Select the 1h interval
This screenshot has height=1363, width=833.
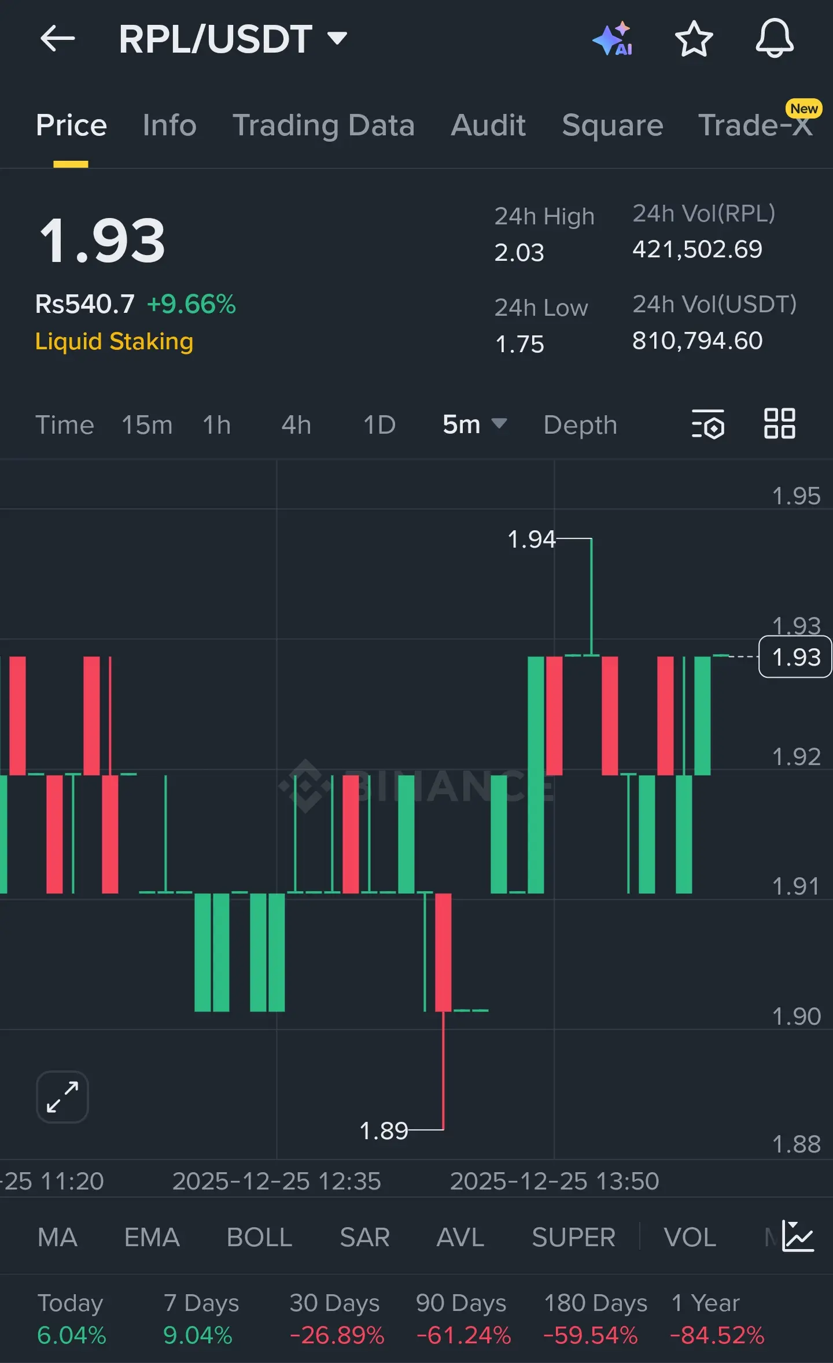point(217,424)
